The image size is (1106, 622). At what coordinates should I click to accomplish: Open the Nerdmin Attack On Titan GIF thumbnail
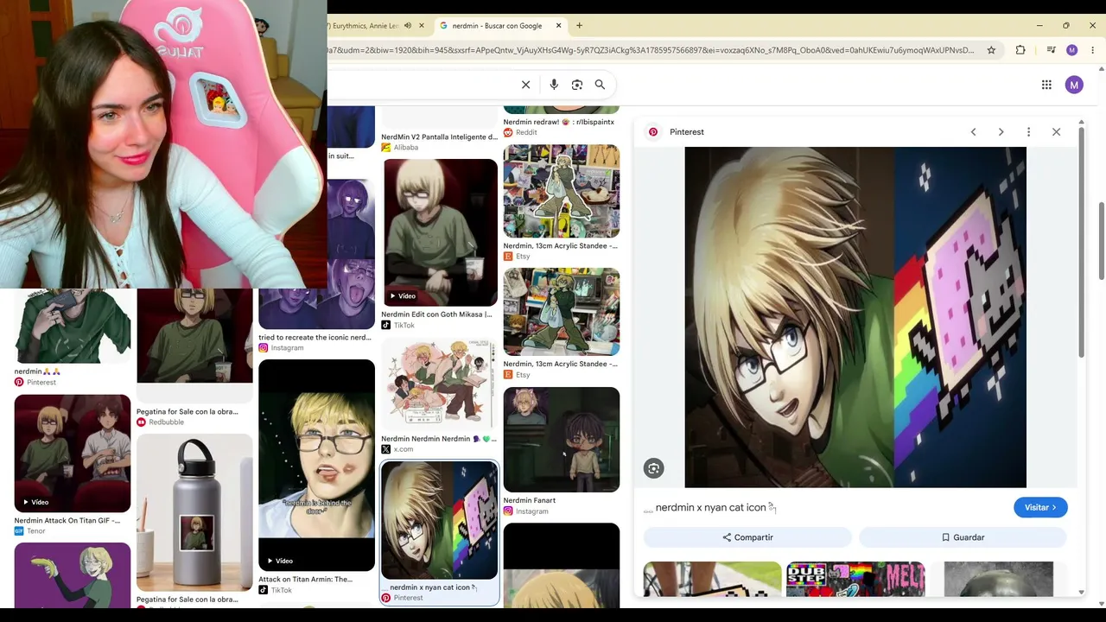click(x=73, y=454)
